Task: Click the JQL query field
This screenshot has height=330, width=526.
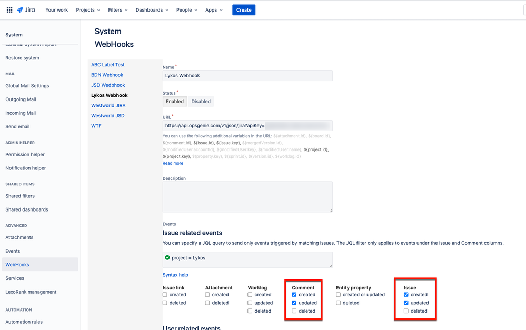Action: (247, 260)
